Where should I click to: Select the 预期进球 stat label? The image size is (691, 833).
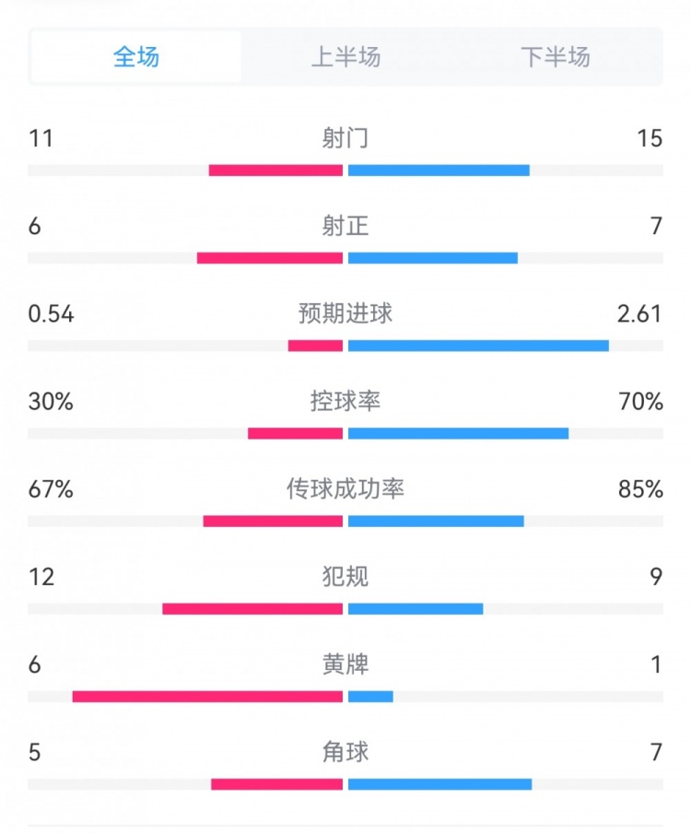pos(345,313)
